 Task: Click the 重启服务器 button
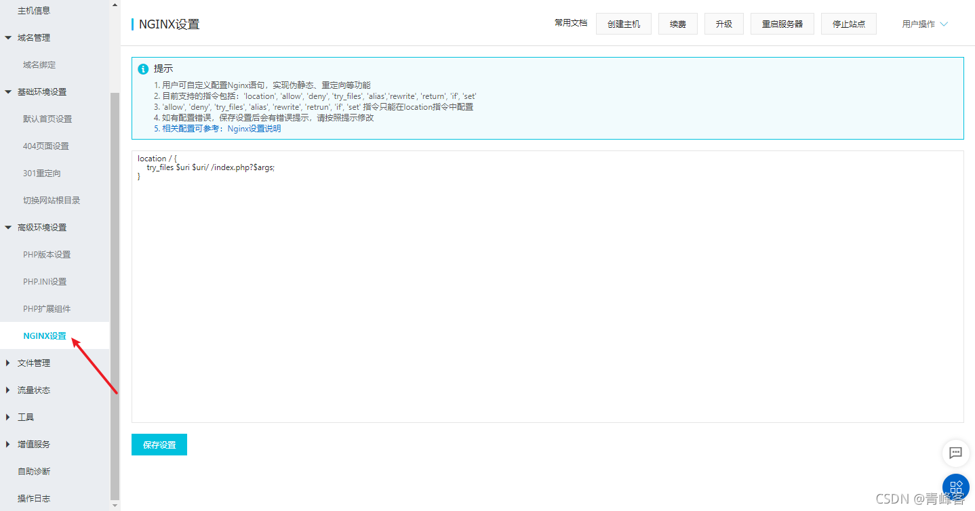click(782, 24)
